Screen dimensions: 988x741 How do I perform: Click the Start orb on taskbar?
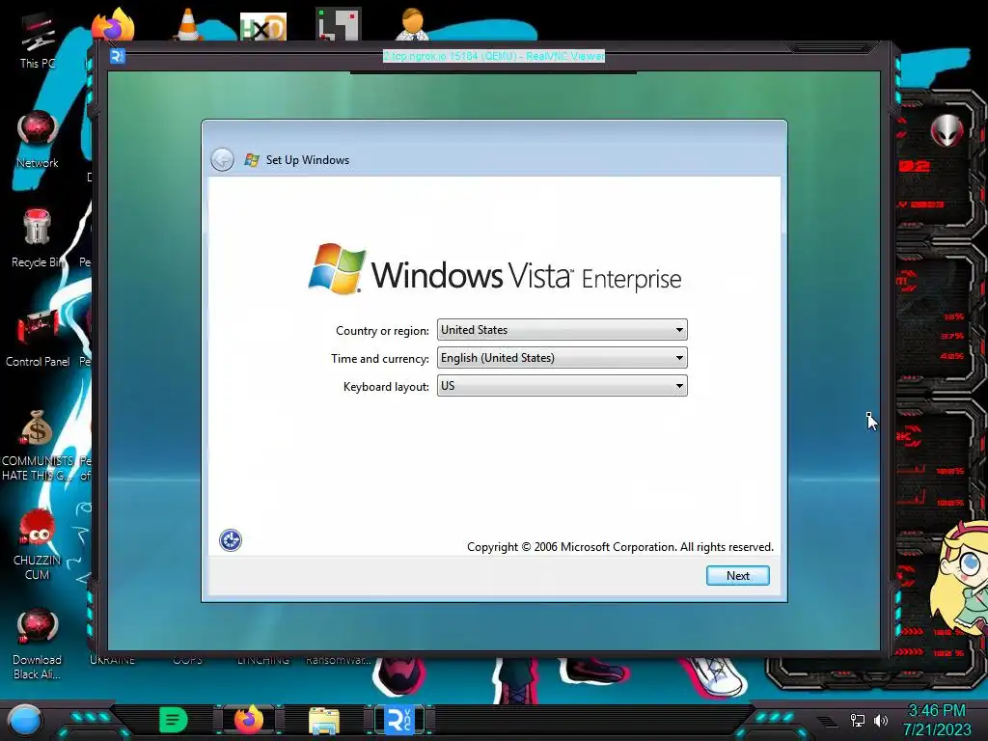coord(25,720)
